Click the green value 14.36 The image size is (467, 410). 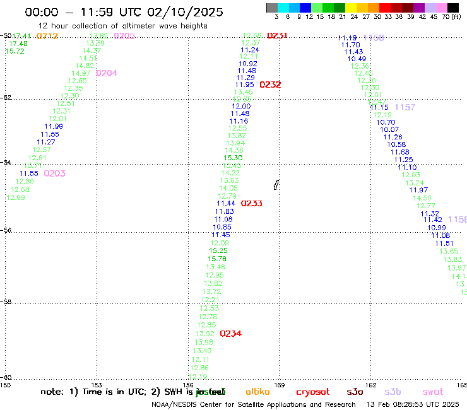tap(234, 150)
